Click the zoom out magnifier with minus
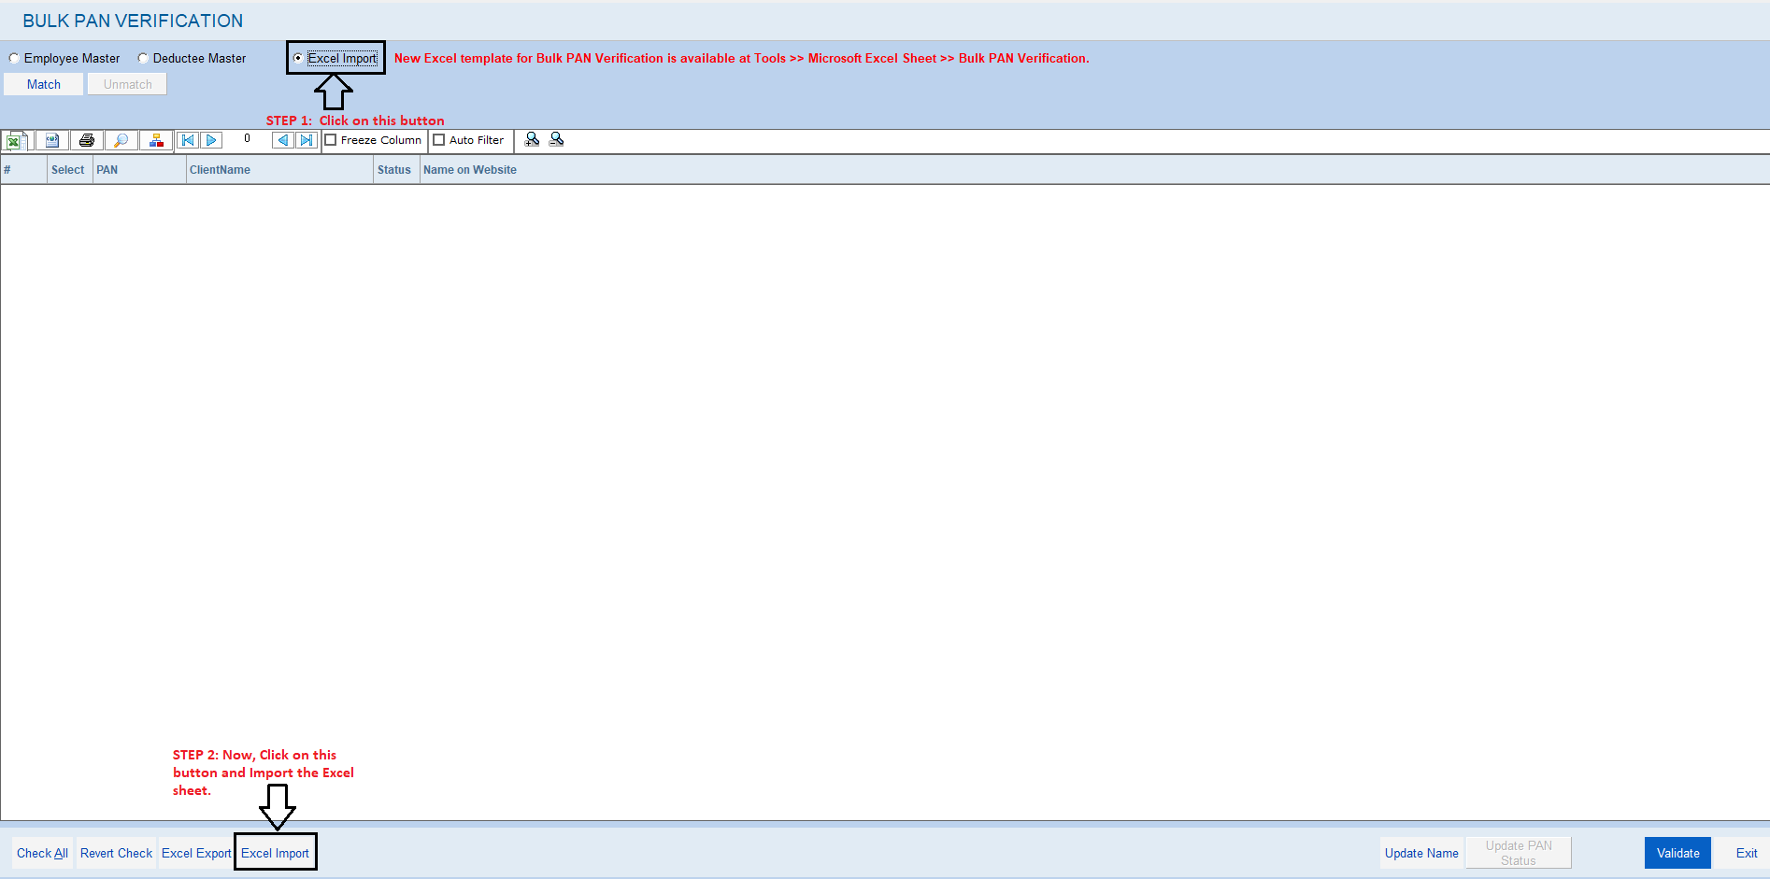The height and width of the screenshot is (879, 1770). pos(556,139)
